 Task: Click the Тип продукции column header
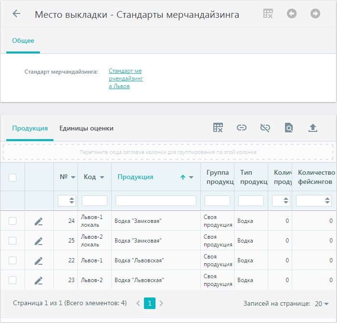[251, 177]
